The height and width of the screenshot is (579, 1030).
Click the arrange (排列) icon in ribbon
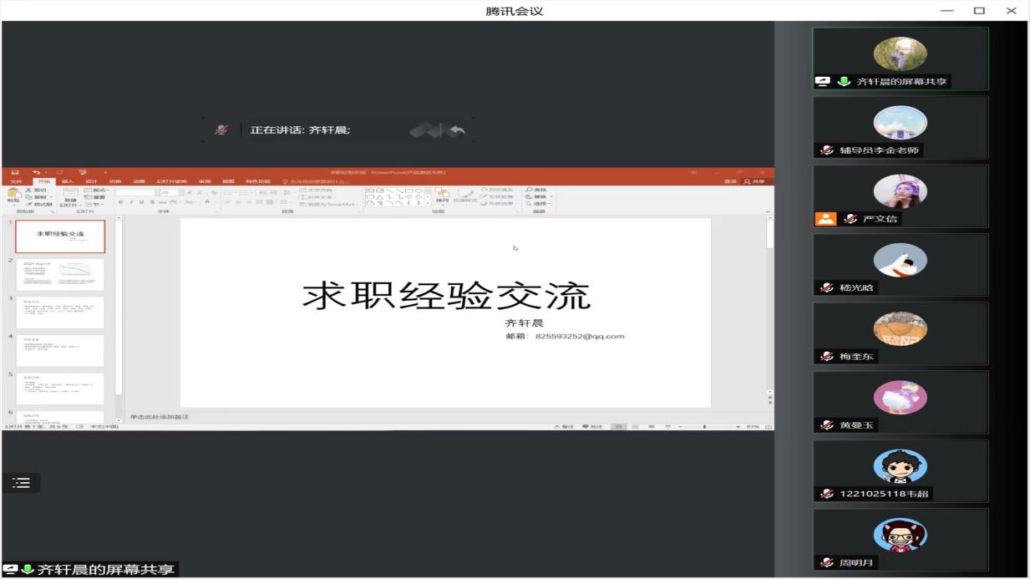tap(443, 194)
